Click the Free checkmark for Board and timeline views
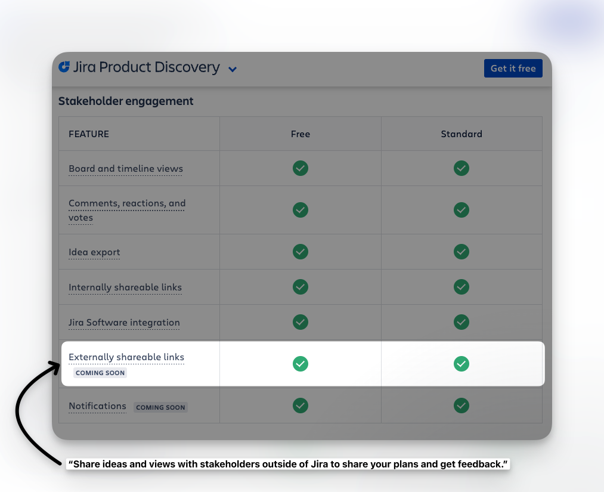Image resolution: width=604 pixels, height=492 pixels. pos(300,168)
